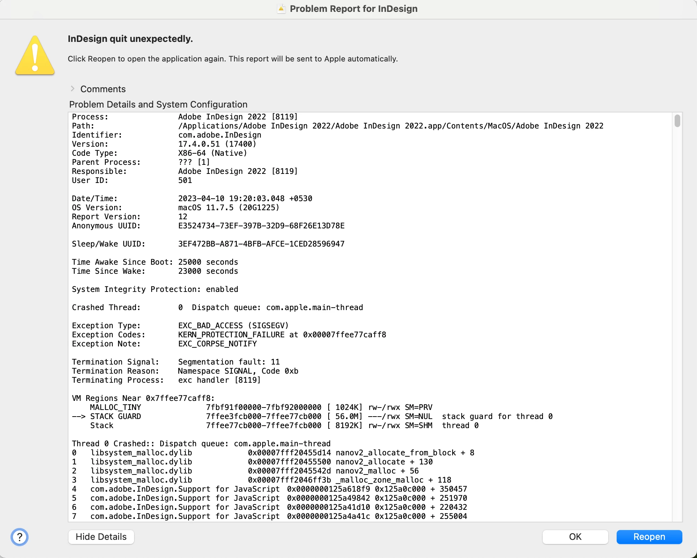697x558 pixels.
Task: Click the STACK GUARD arrow row
Action: pyautogui.click(x=115, y=416)
